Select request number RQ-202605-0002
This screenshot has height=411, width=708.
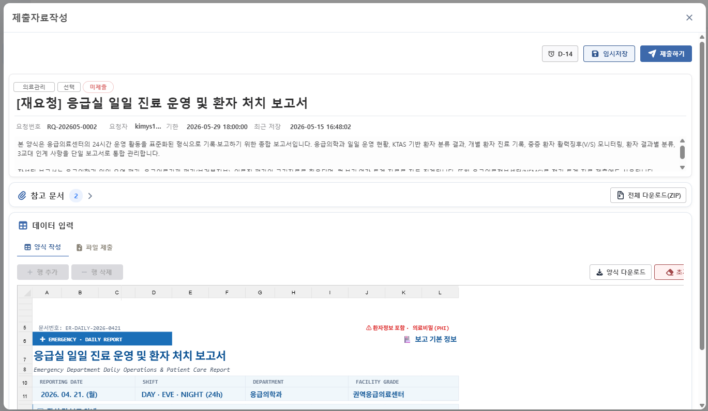(72, 127)
